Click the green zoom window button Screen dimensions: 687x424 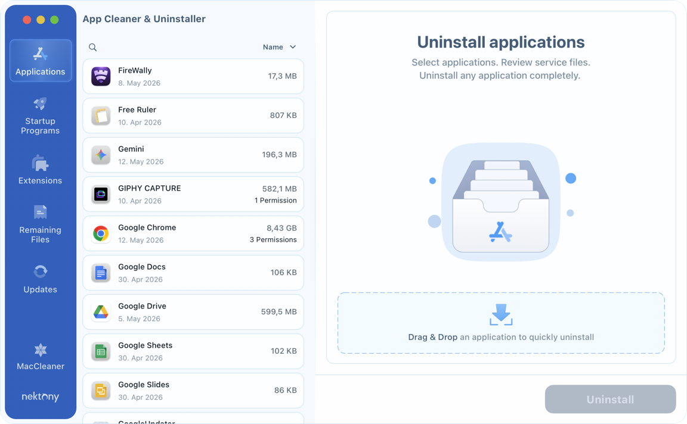pyautogui.click(x=54, y=20)
